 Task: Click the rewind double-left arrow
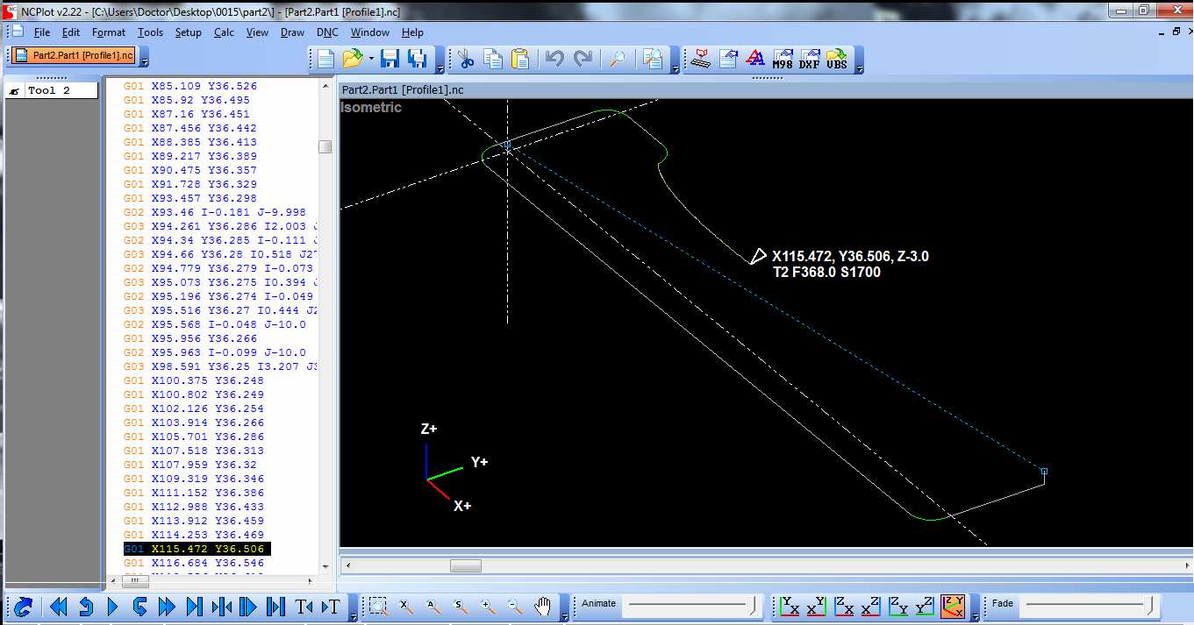[x=59, y=607]
